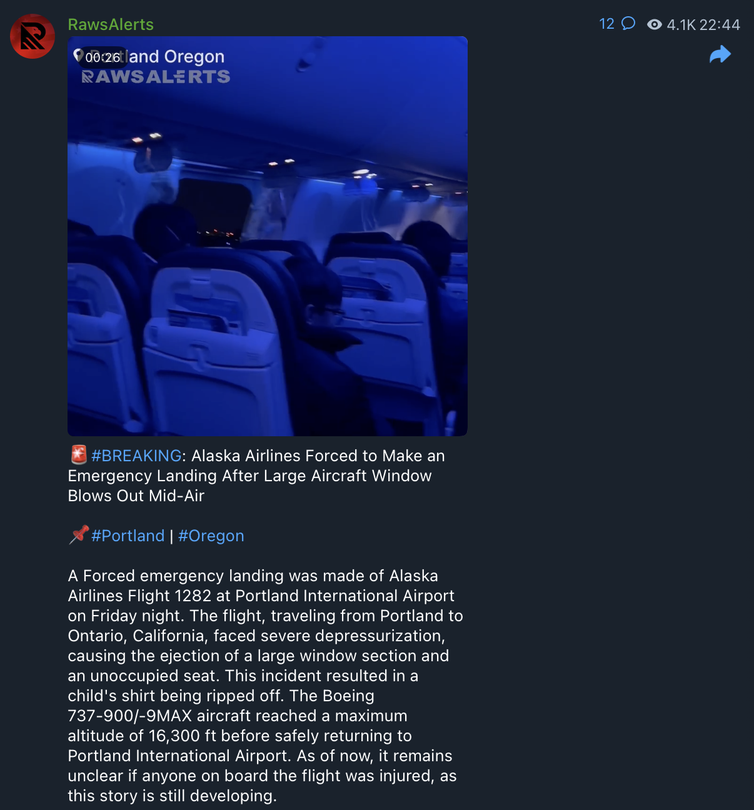This screenshot has height=810, width=754.
Task: Click the eye views icon
Action: pos(655,24)
